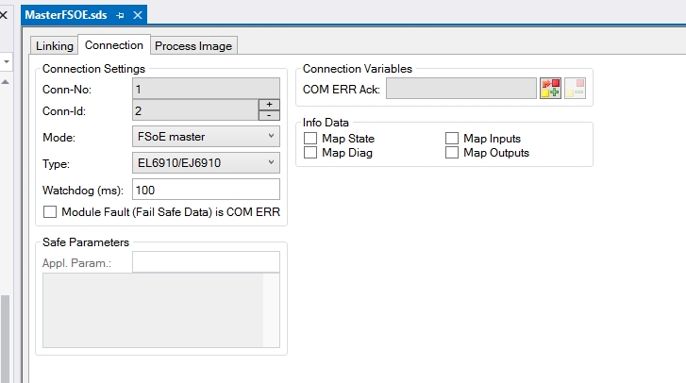Close the left side panel

[5, 15]
